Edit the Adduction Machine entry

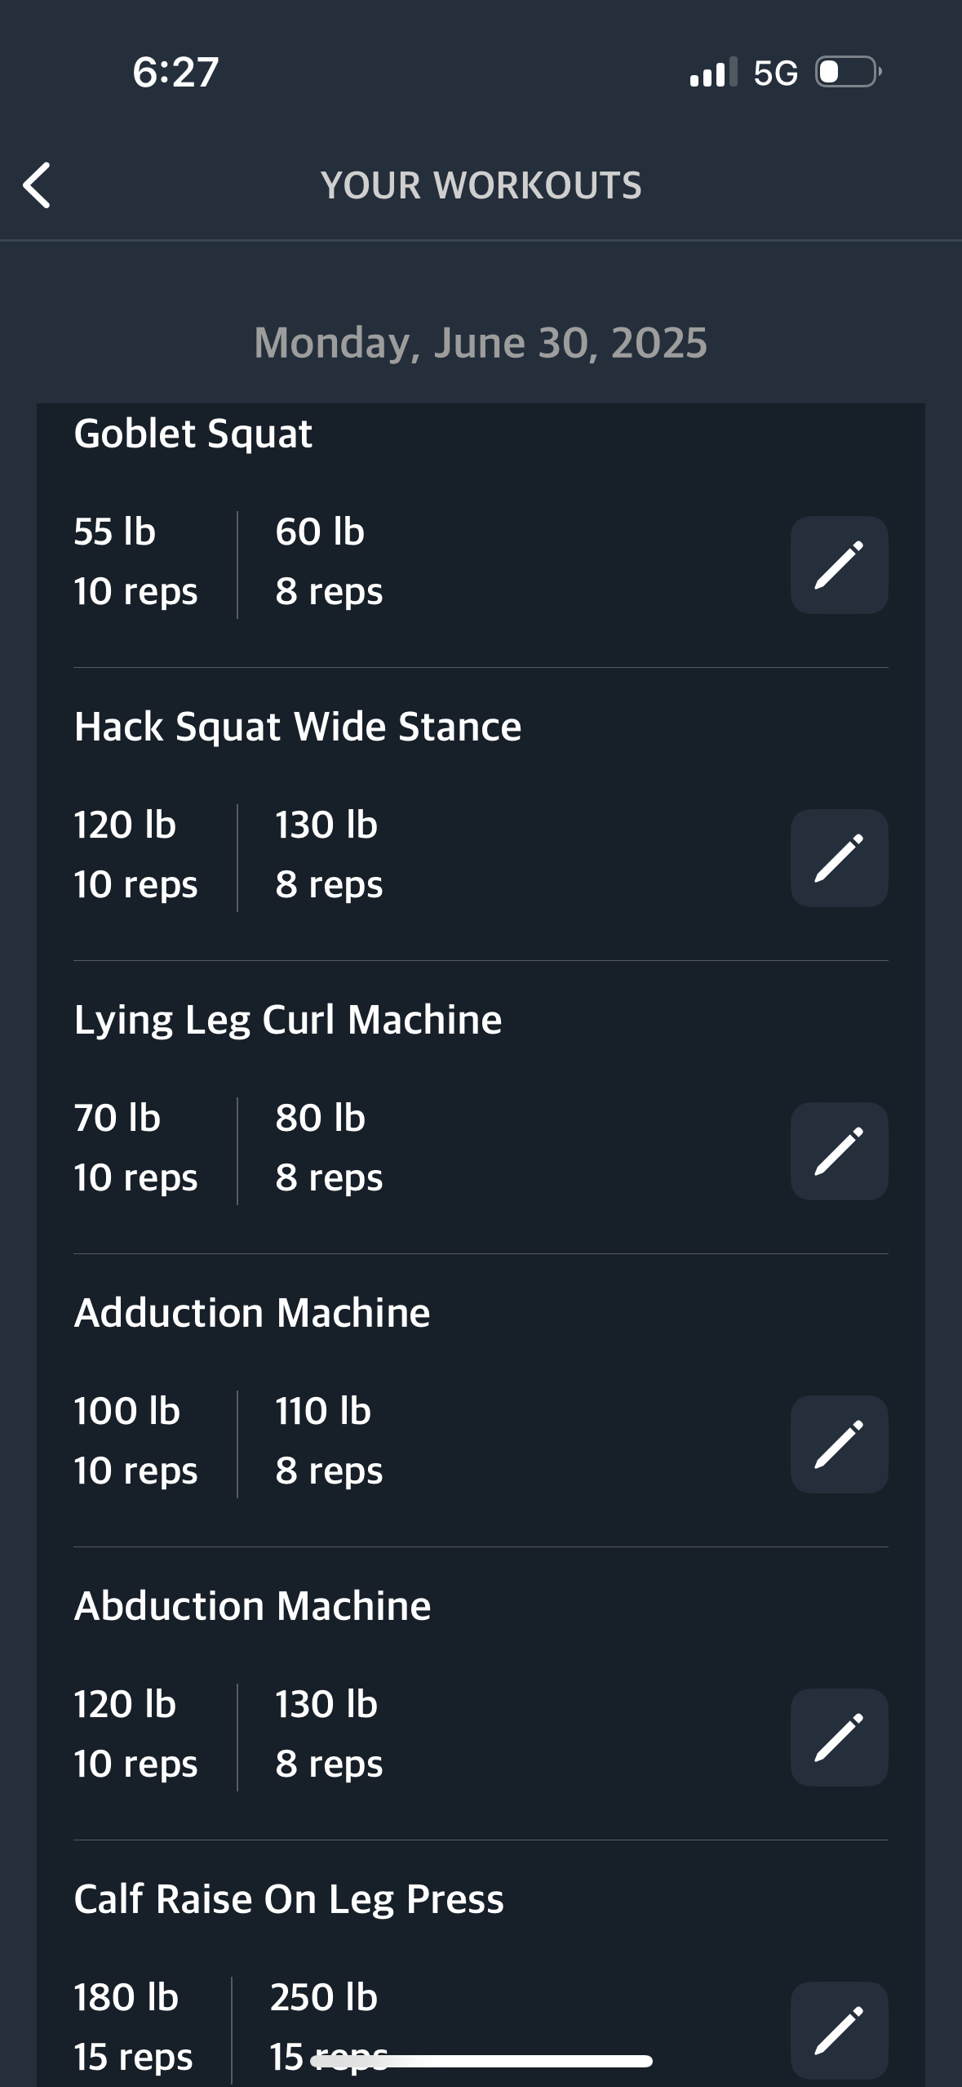point(839,1444)
